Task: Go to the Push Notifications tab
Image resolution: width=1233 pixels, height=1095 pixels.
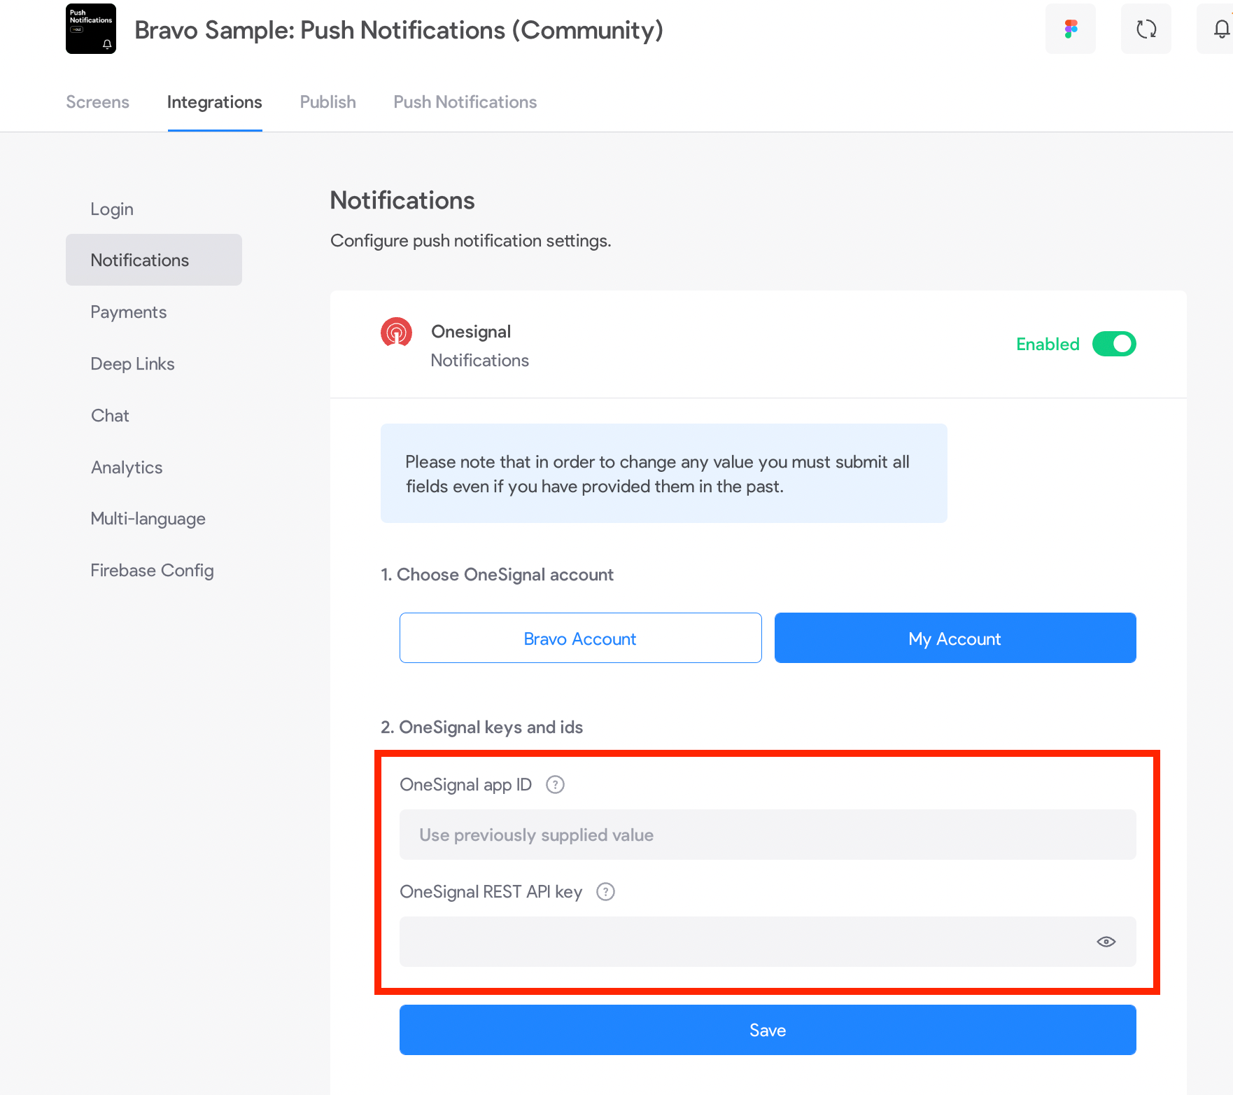Action: 465,102
